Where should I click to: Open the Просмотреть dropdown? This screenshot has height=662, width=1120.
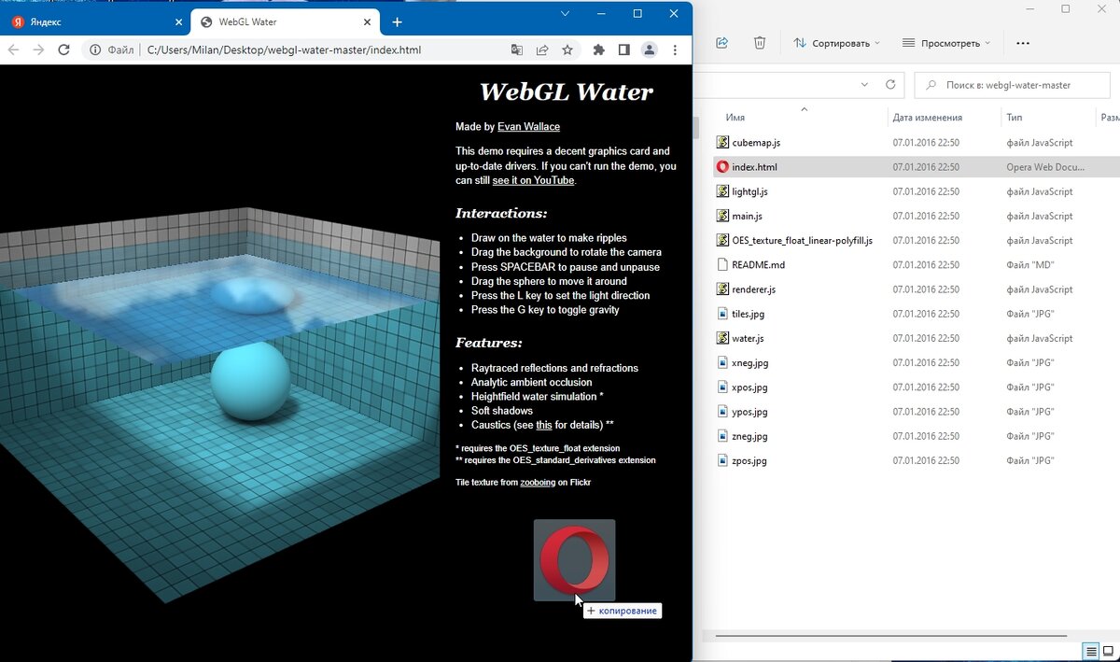tap(945, 42)
